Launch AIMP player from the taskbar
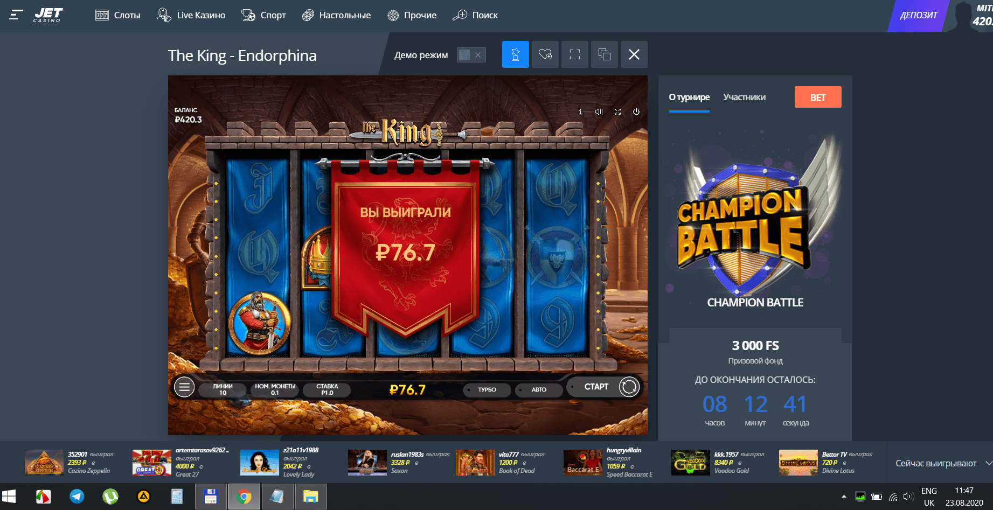Screen dimensions: 993x510 pos(144,497)
